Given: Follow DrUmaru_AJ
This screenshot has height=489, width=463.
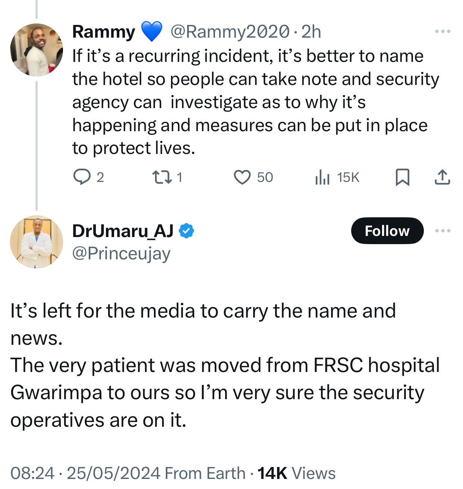Looking at the screenshot, I should [387, 231].
